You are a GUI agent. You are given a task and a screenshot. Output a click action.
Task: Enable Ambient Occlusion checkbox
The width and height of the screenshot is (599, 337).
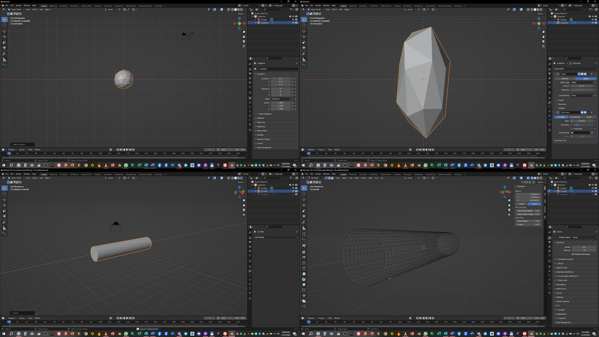557,259
